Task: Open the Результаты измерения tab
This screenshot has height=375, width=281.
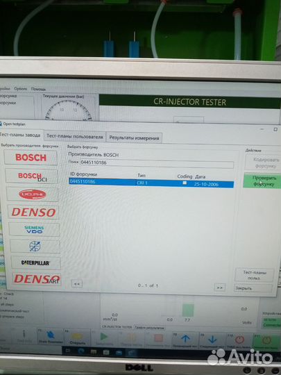Action: coord(134,138)
